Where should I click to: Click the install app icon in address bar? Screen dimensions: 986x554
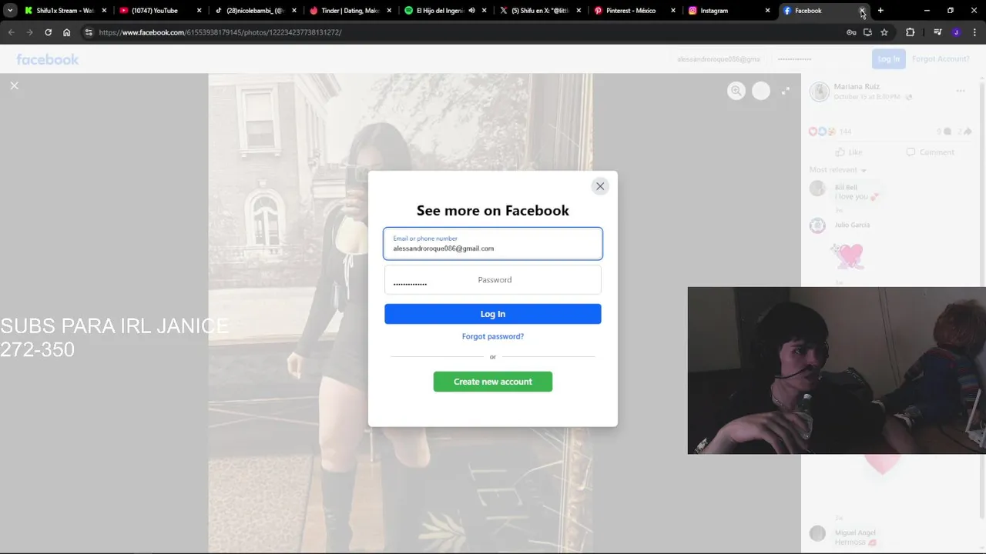click(x=867, y=32)
